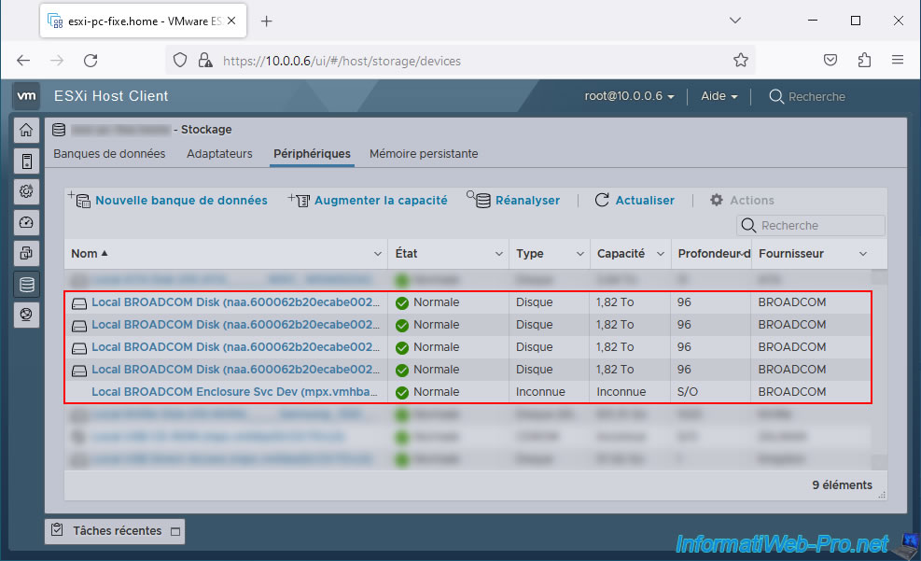921x561 pixels.
Task: Open the Virtual Machines sidebar icon
Action: [x=26, y=253]
